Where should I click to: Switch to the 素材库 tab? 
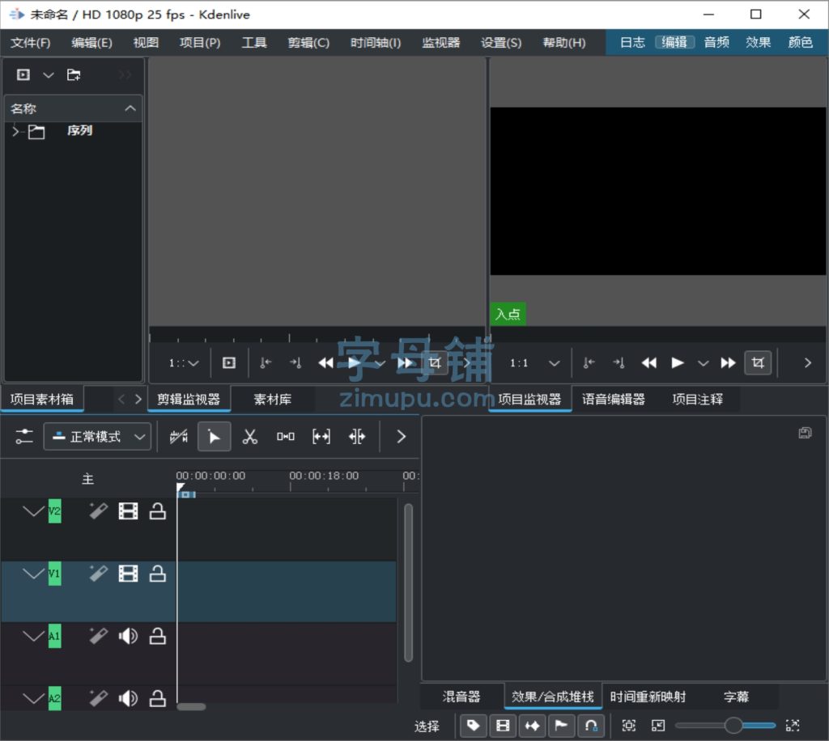(272, 400)
